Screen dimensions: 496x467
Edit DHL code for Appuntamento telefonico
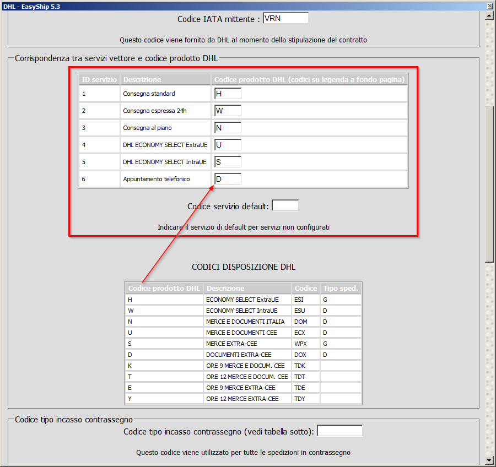pos(228,179)
